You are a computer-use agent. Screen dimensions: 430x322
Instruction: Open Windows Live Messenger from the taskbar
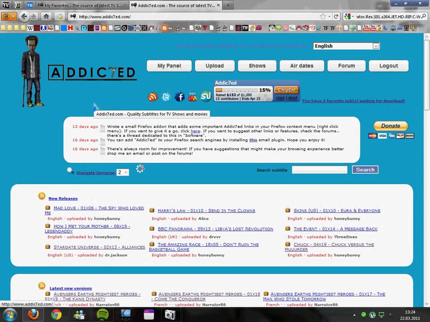tap(80, 314)
